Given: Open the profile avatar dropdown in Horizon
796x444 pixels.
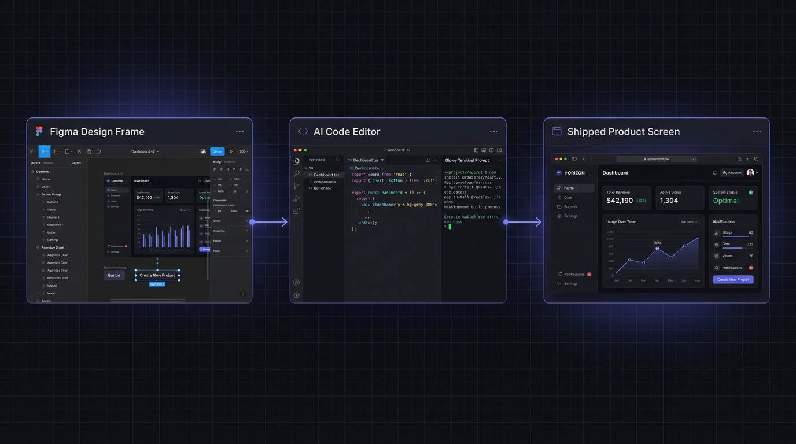Looking at the screenshot, I should point(752,172).
